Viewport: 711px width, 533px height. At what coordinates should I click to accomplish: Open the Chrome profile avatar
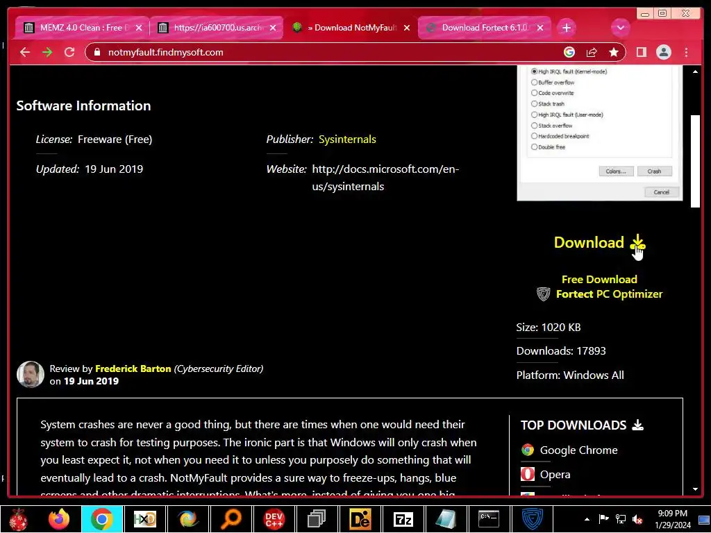pyautogui.click(x=663, y=53)
